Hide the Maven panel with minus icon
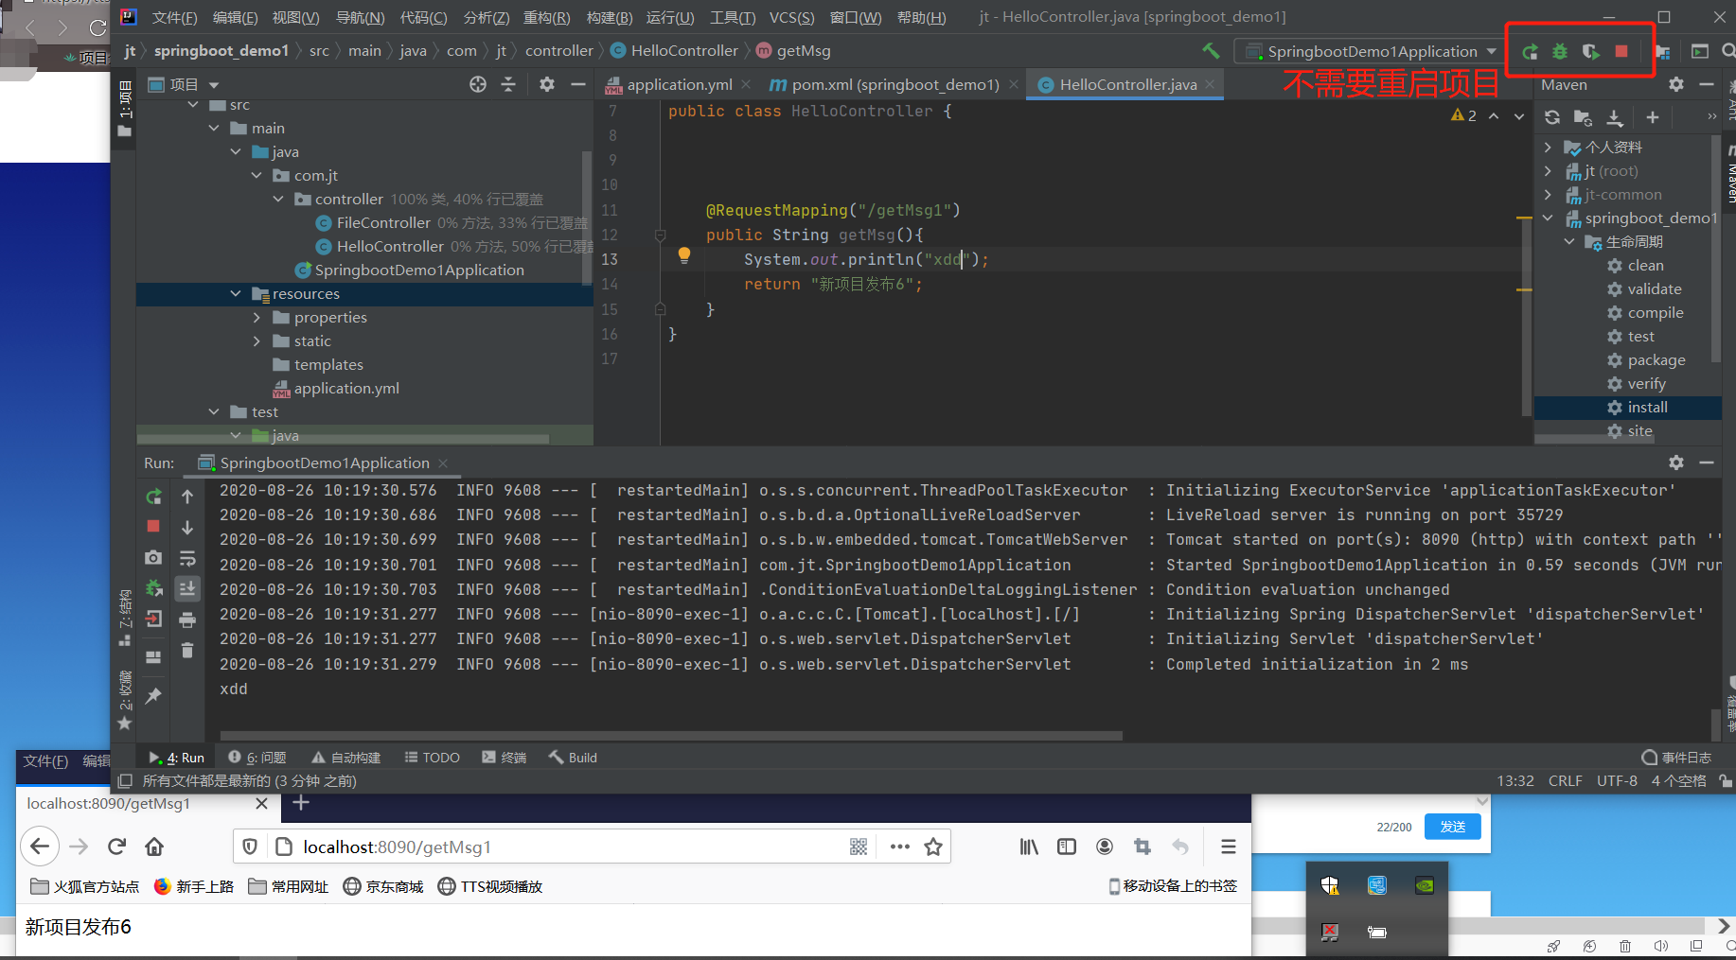Viewport: 1736px width, 960px height. (x=1707, y=84)
